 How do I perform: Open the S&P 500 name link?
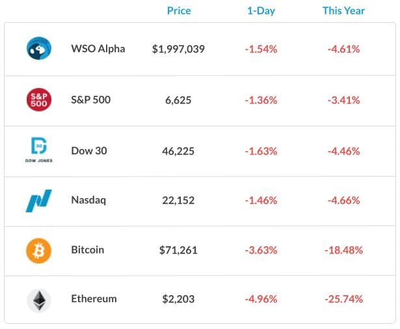click(x=90, y=100)
